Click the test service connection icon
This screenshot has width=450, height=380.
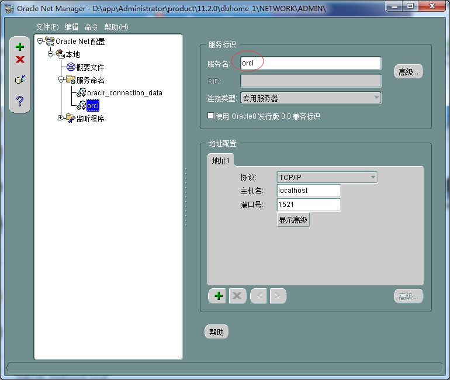point(20,79)
